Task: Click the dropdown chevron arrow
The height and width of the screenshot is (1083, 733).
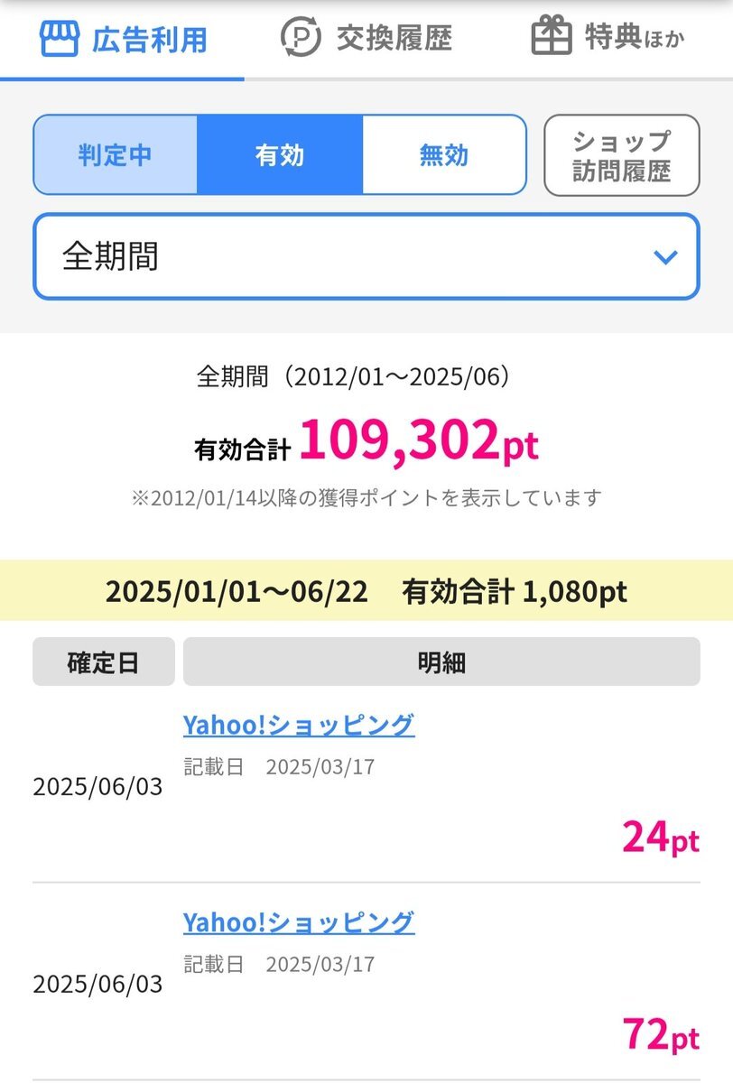Action: [x=665, y=257]
